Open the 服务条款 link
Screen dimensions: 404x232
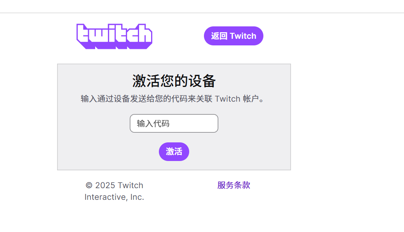tap(233, 185)
